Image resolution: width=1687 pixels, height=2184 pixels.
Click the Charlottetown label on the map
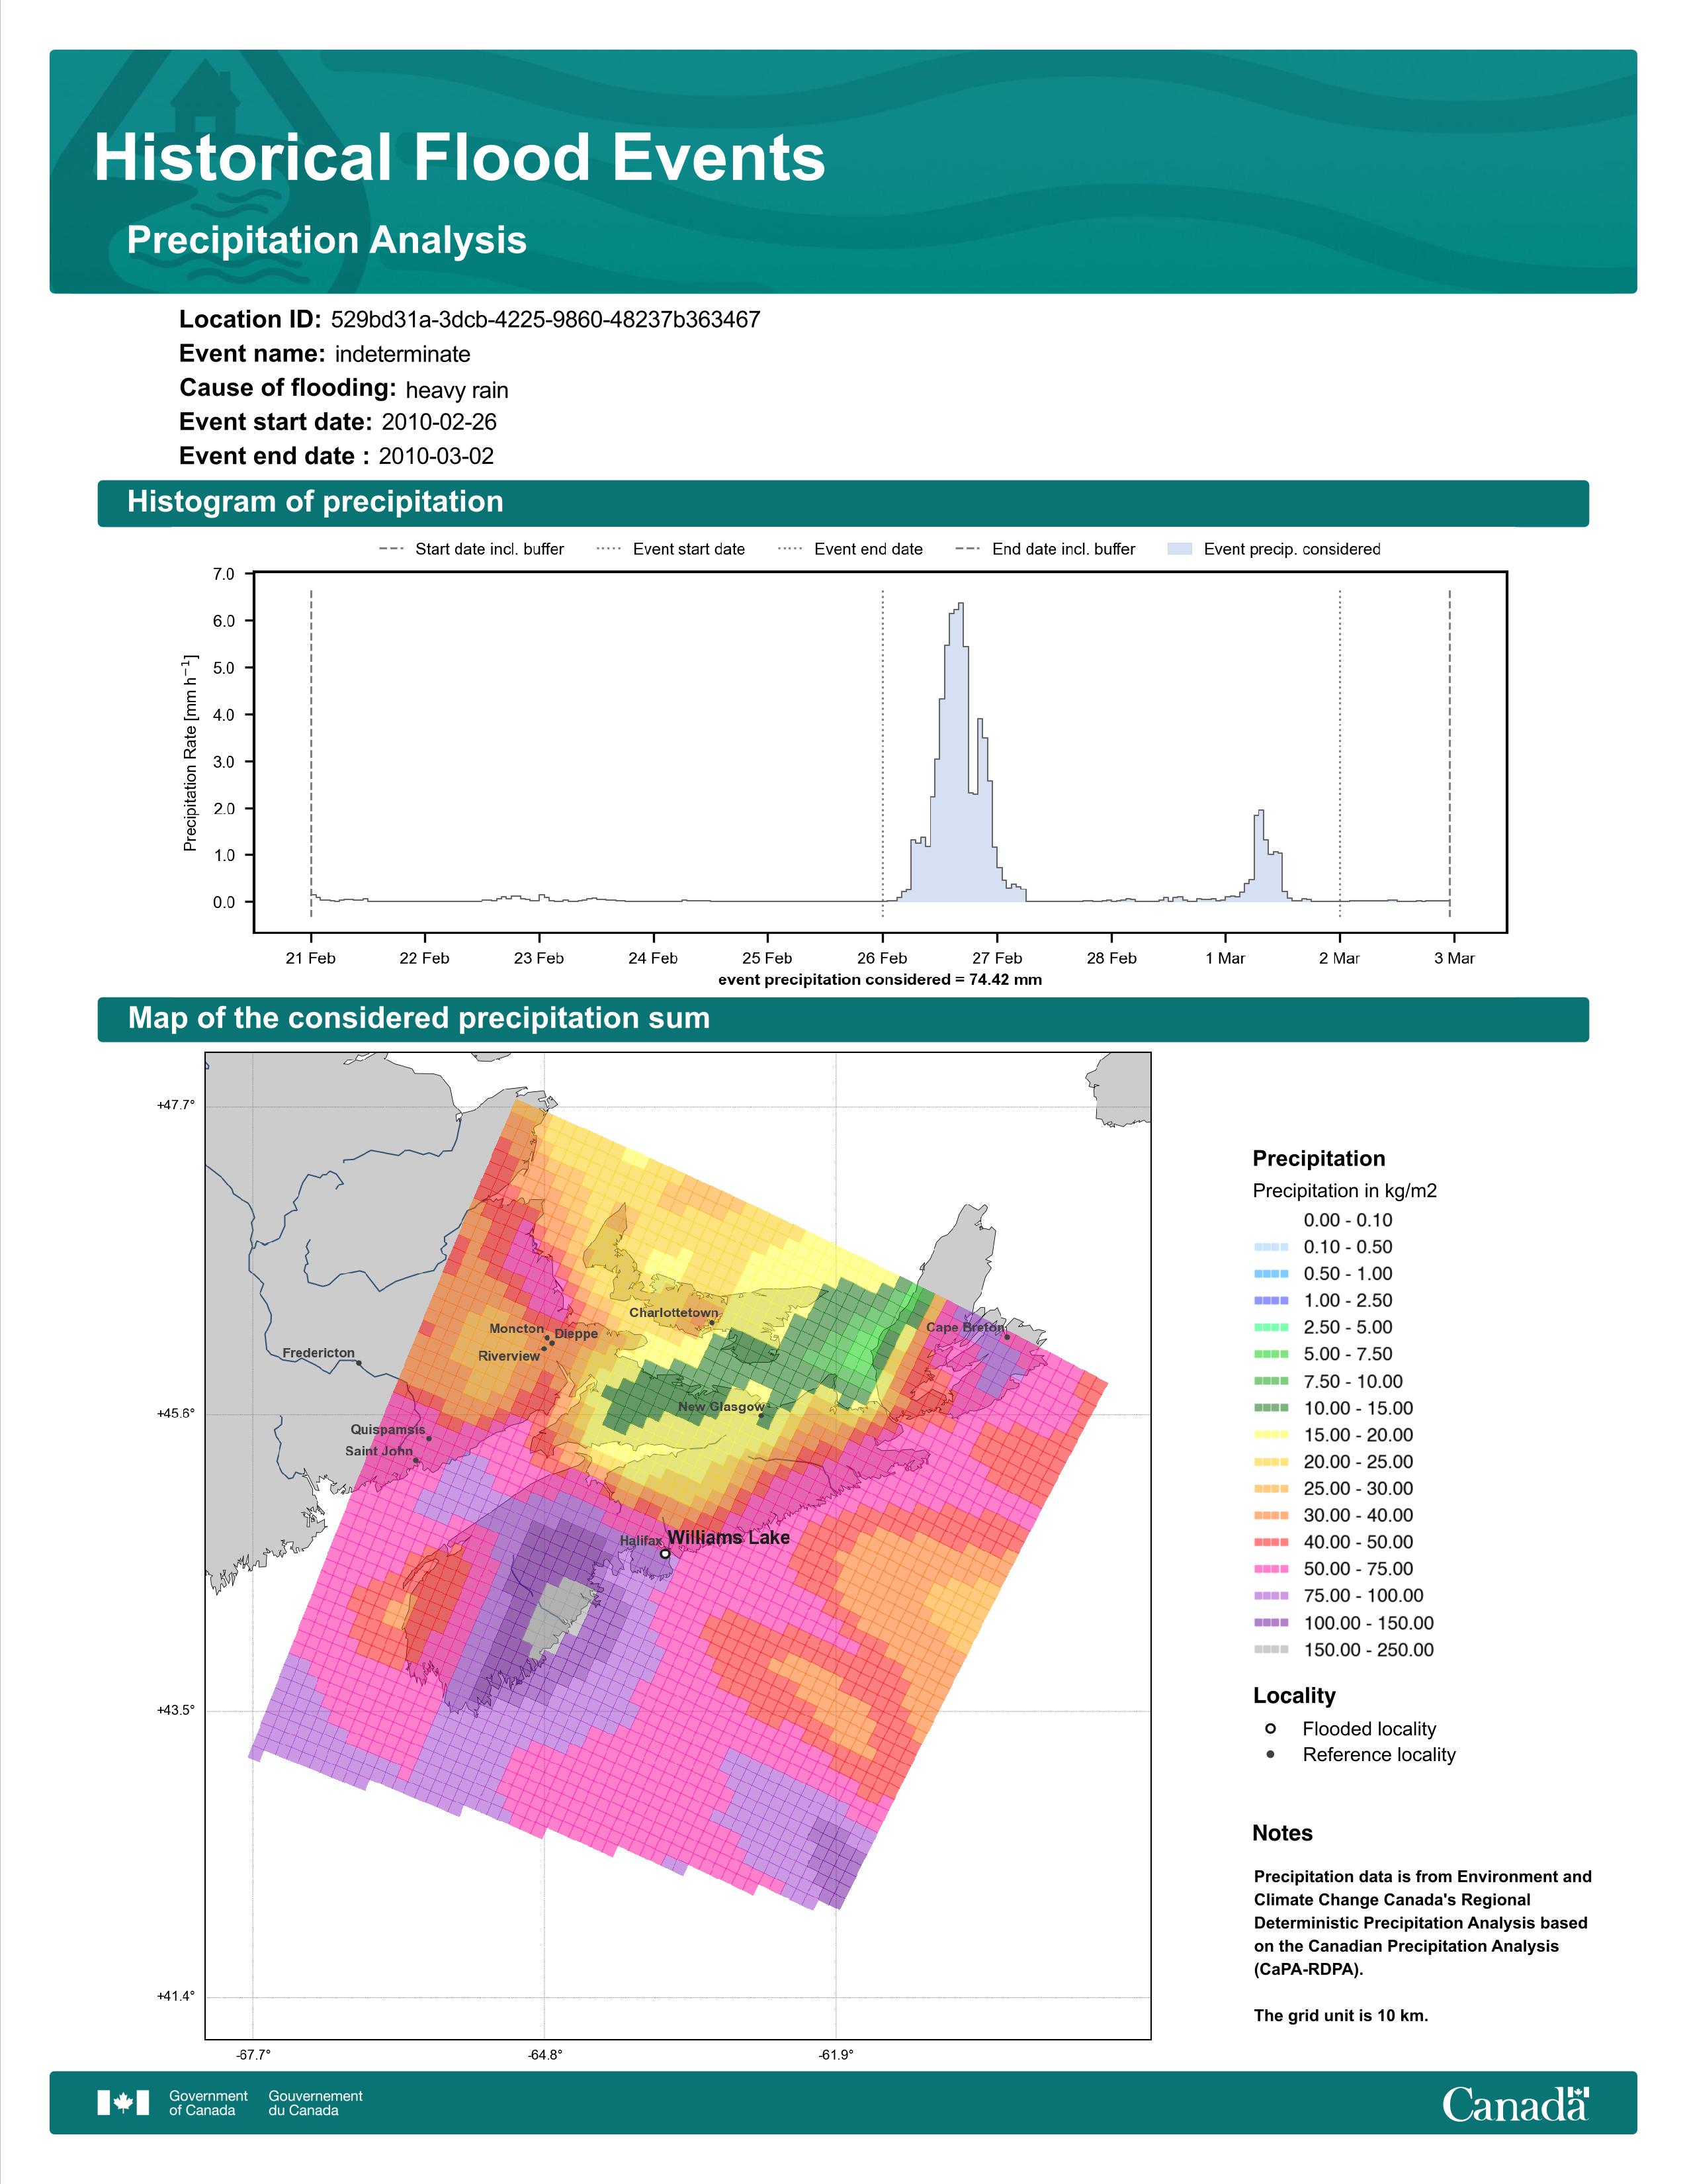(x=673, y=1312)
